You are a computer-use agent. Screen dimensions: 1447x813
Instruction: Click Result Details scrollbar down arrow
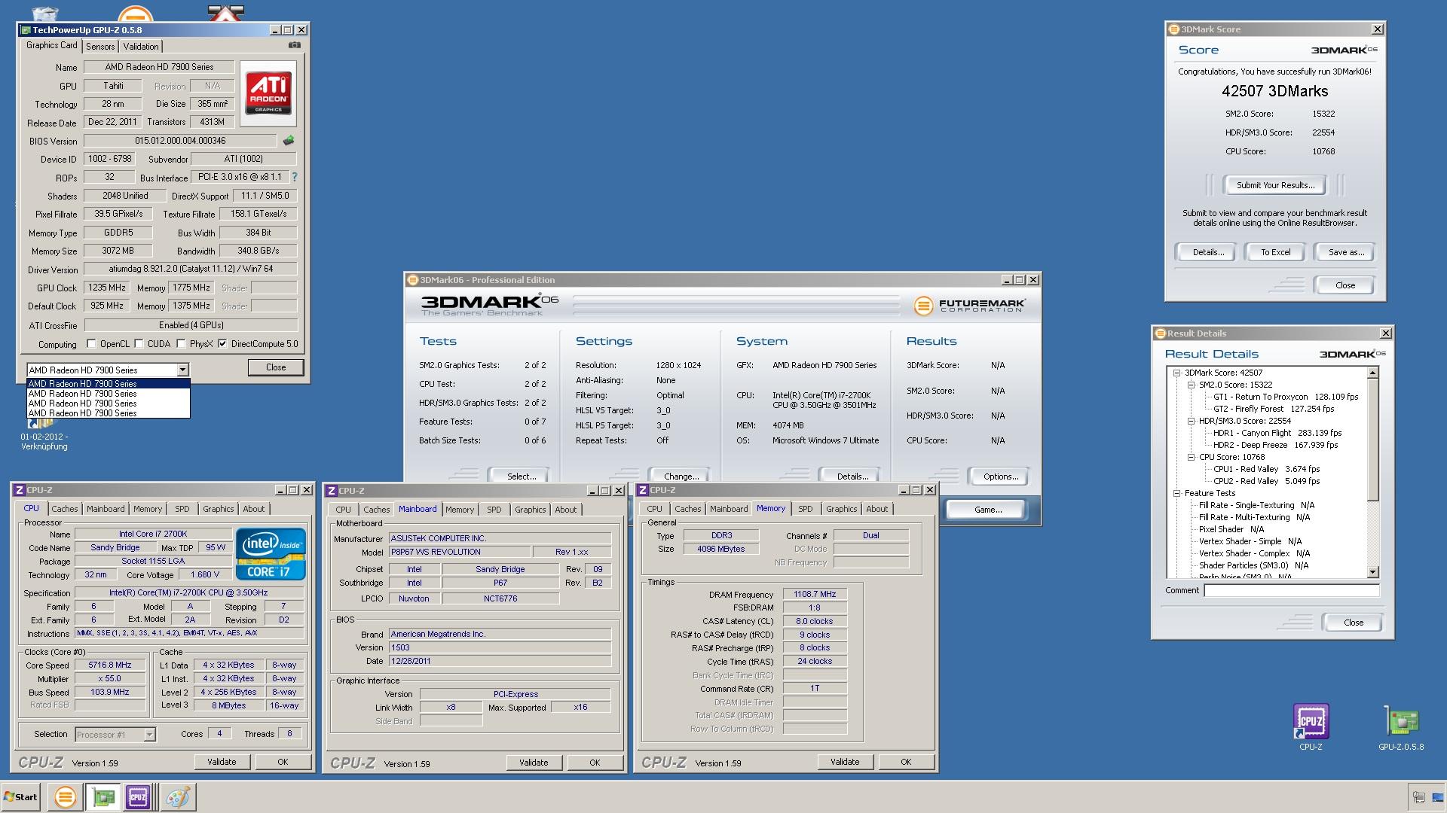(1372, 572)
